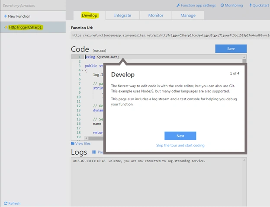270x207 pixels.
Task: Click the horizontal scrollbar left arrow in editor
Action: coord(86,138)
